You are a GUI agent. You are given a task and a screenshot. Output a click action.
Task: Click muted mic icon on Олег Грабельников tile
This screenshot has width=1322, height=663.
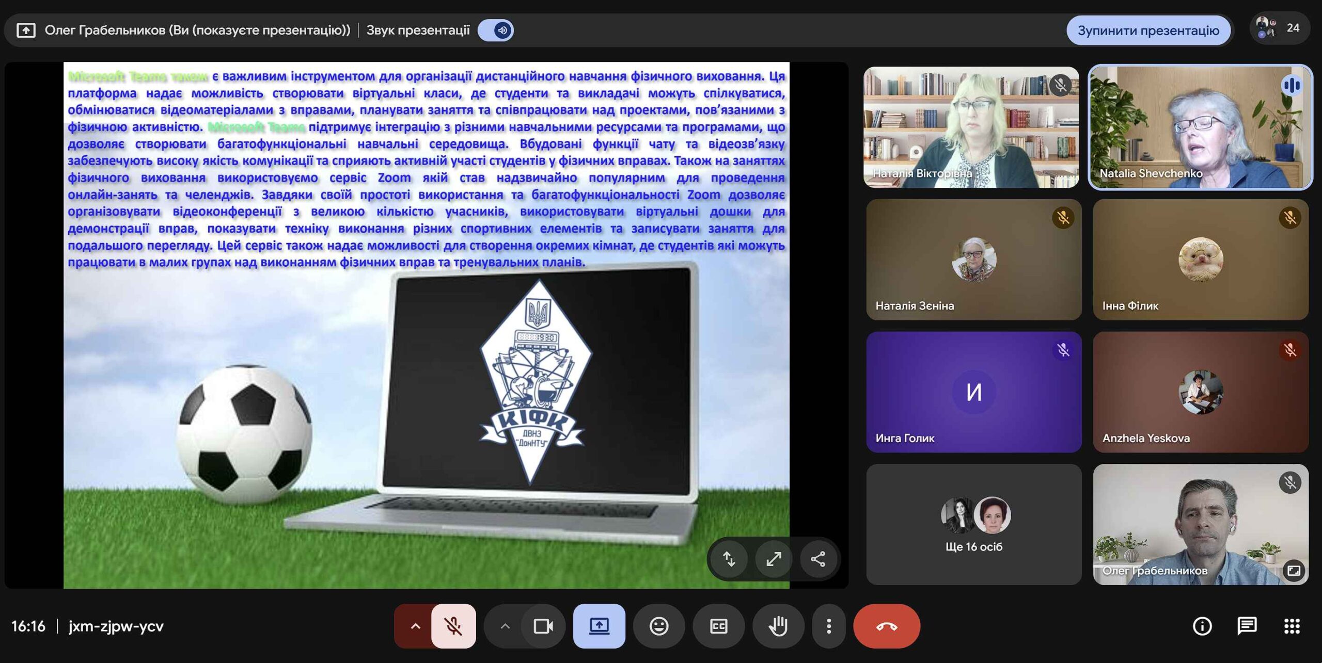1290,482
